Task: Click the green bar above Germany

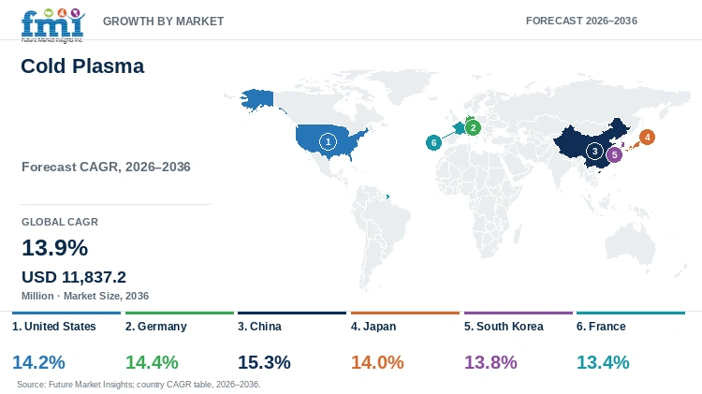Action: [180, 313]
